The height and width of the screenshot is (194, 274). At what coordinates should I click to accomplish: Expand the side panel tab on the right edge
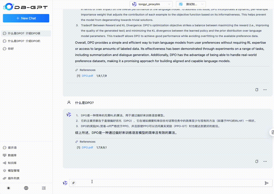point(272,132)
